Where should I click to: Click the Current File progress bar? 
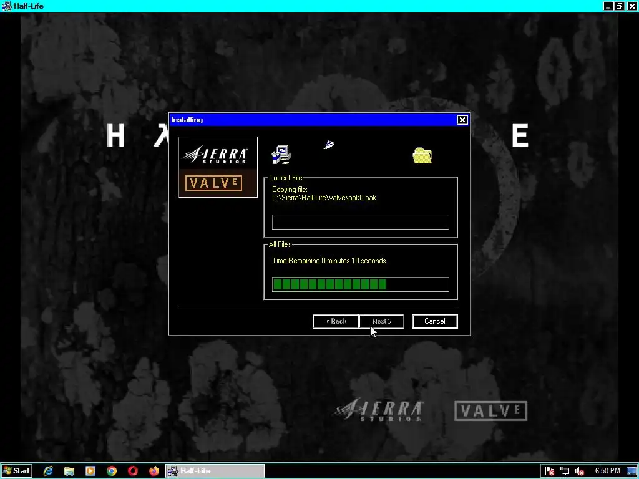(361, 222)
